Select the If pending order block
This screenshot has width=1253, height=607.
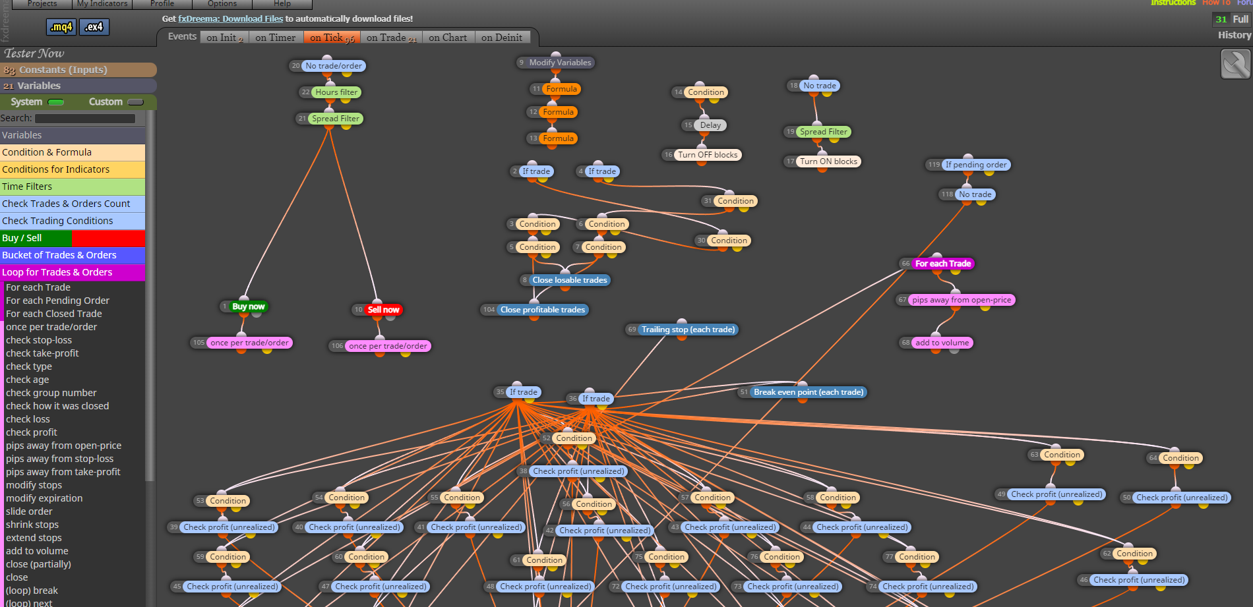click(x=976, y=165)
